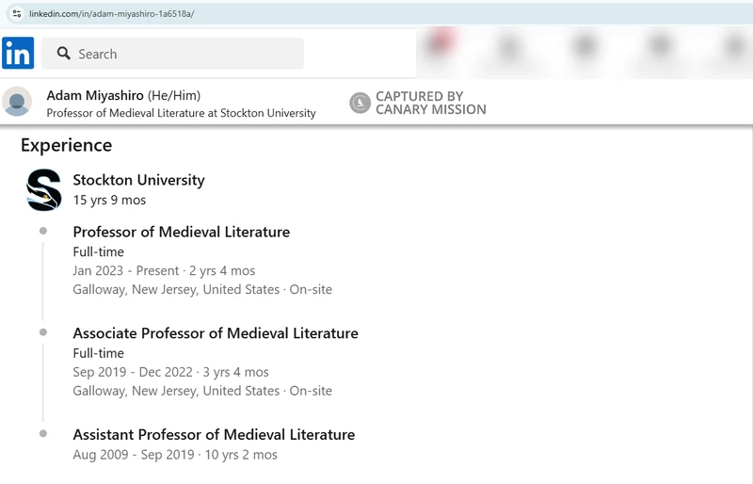Click the "Jan 2023 - Present" date line
Viewport: 753px width, 484px height.
click(125, 270)
